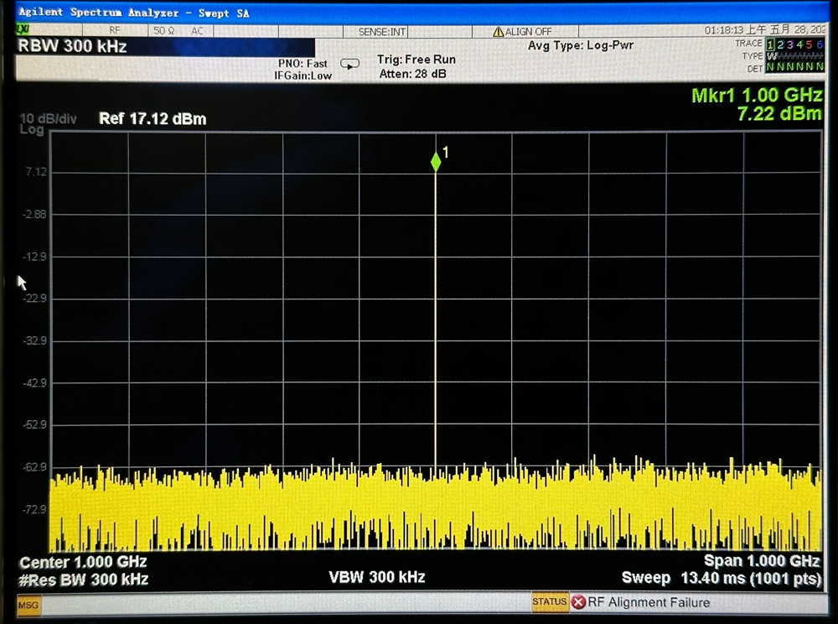The height and width of the screenshot is (624, 838).
Task: Open the IFGain:Low setting
Action: coord(303,75)
